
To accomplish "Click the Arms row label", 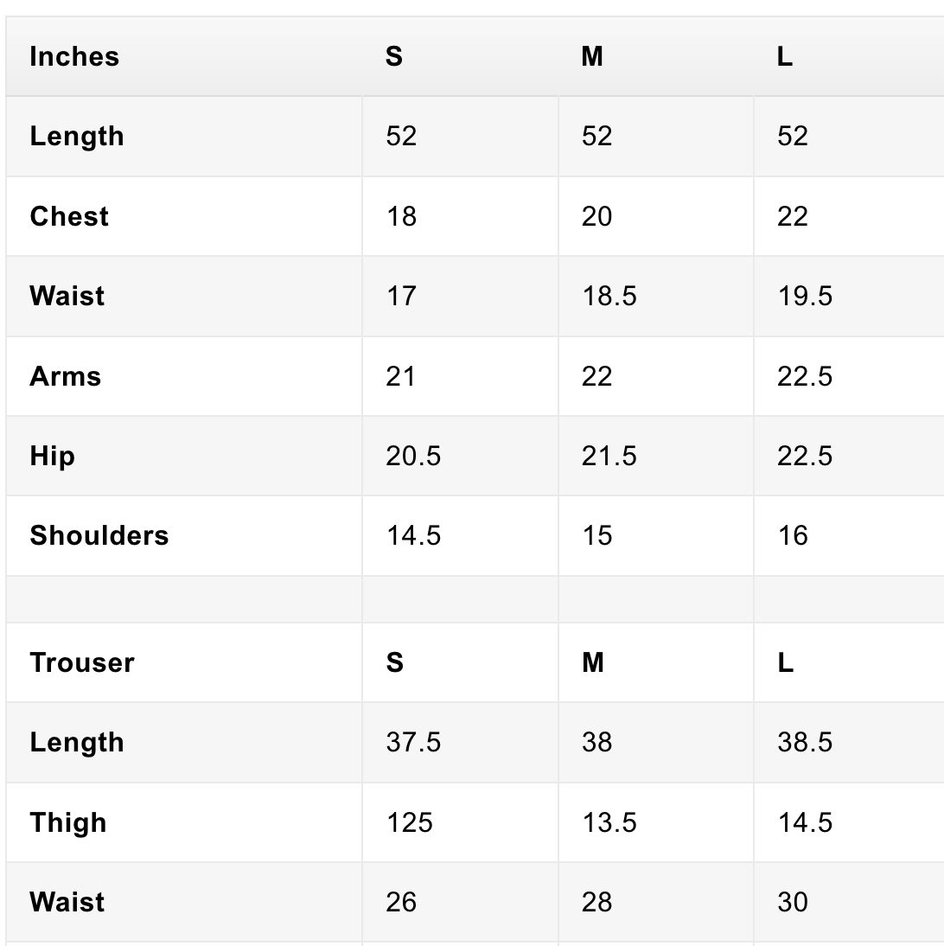I will click(66, 376).
